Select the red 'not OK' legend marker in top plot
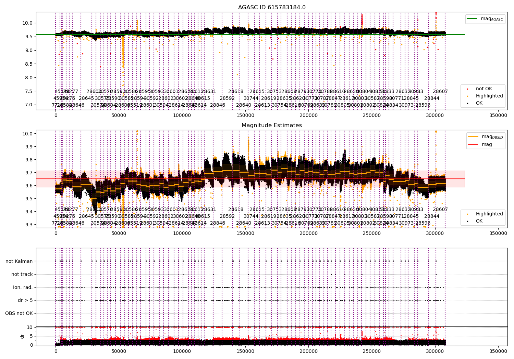 tap(467, 89)
